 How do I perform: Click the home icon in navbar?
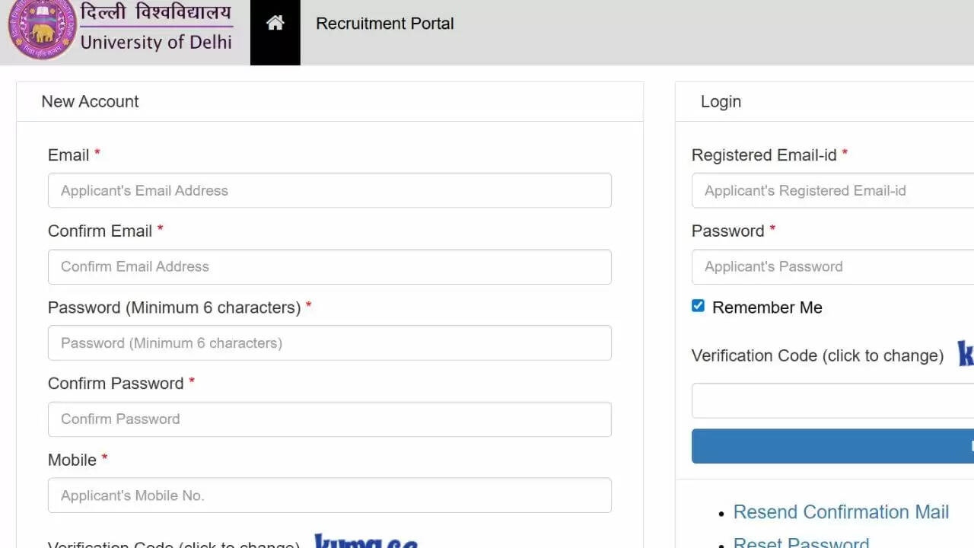(275, 24)
